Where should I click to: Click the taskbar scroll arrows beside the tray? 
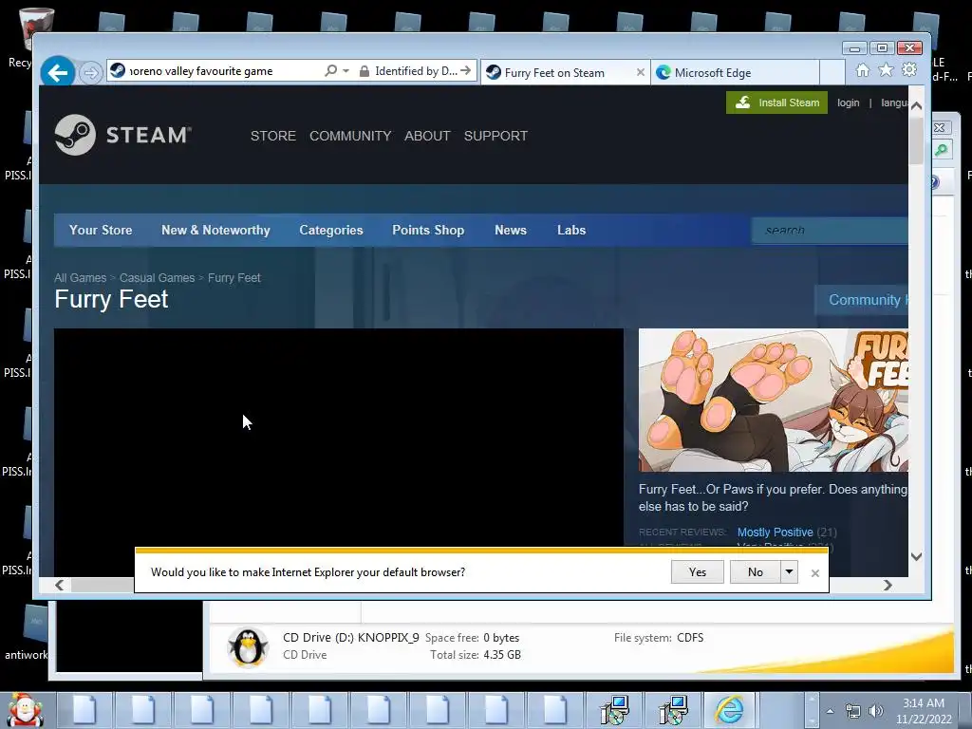[x=811, y=710]
